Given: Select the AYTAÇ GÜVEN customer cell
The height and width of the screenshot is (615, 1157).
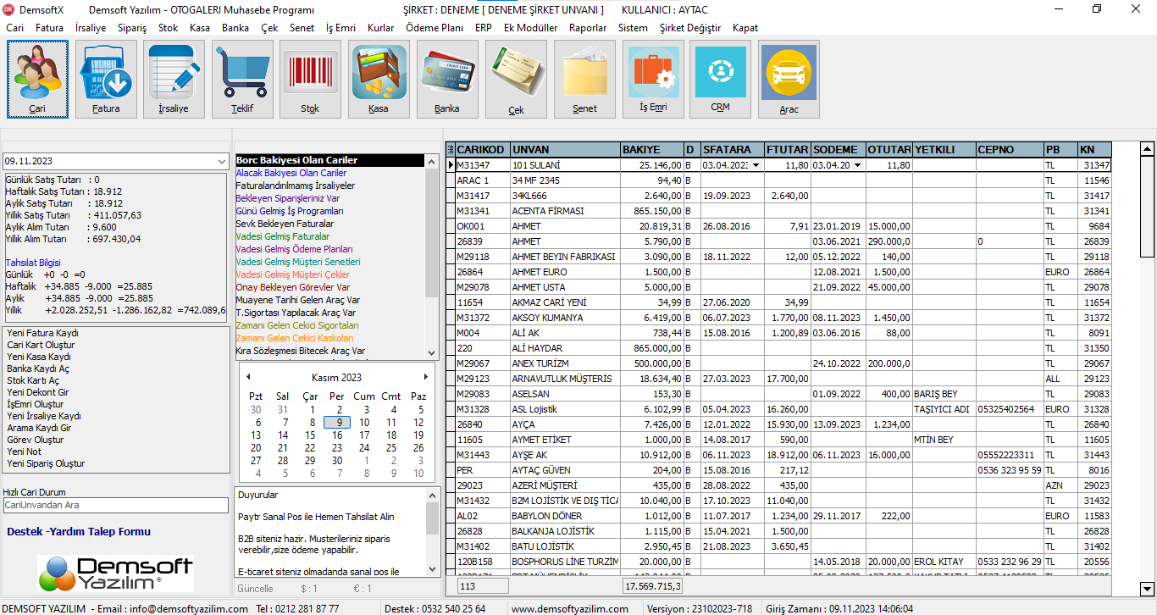Looking at the screenshot, I should 565,470.
